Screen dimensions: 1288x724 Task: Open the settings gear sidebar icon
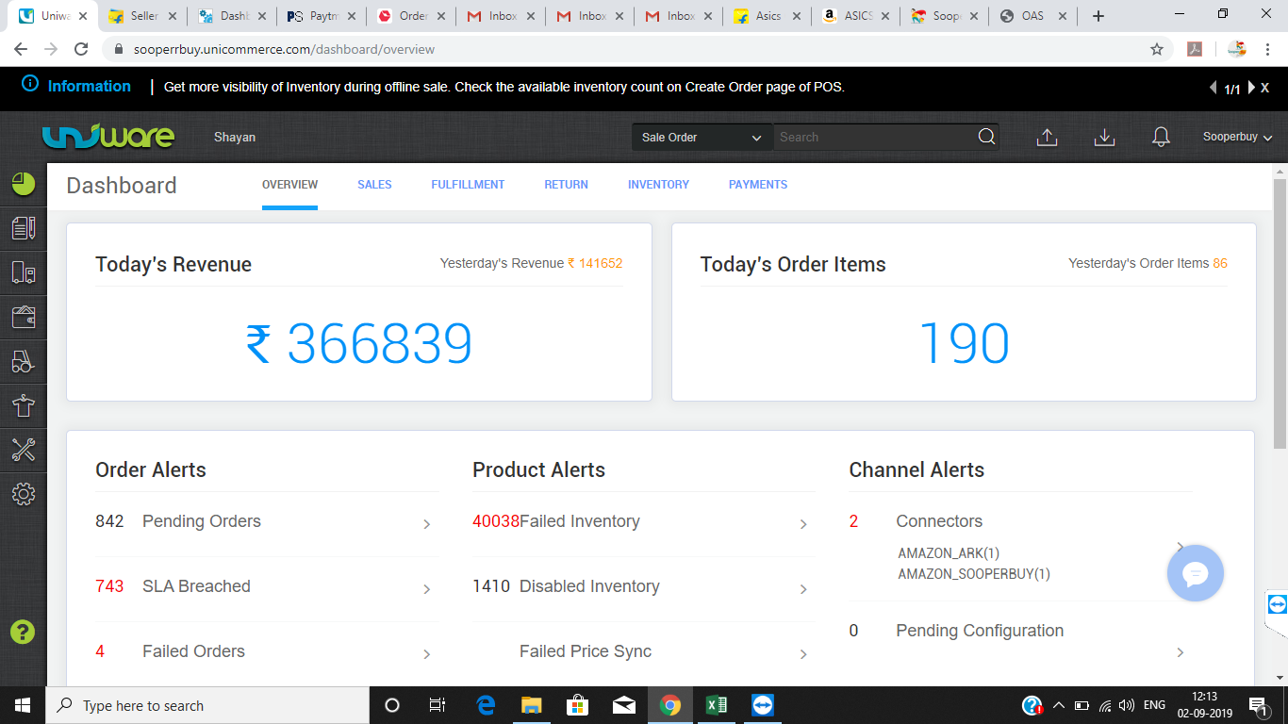(x=24, y=494)
